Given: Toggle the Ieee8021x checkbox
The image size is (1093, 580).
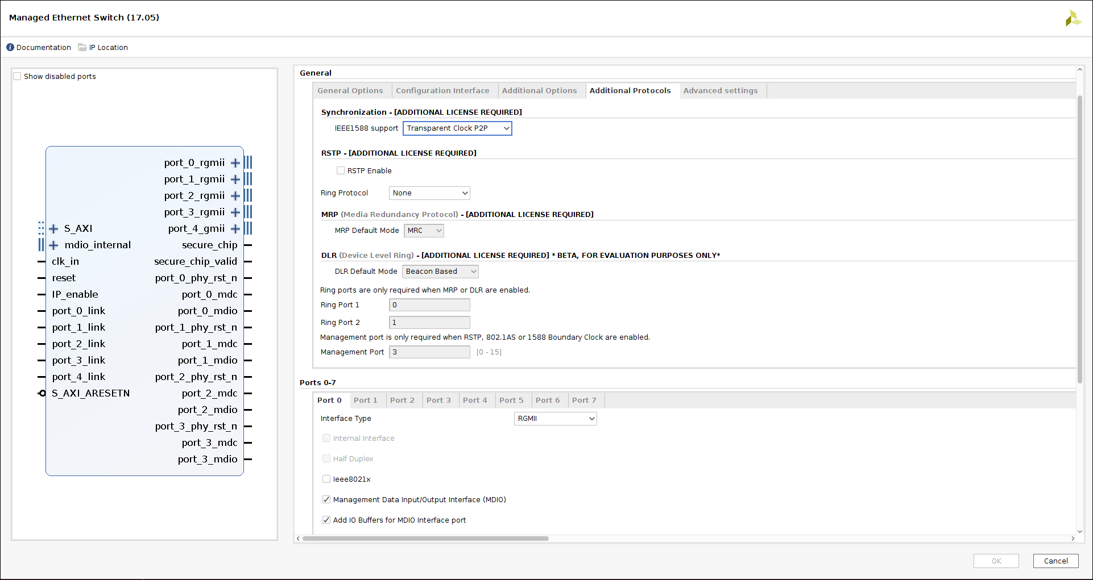Looking at the screenshot, I should coord(326,479).
